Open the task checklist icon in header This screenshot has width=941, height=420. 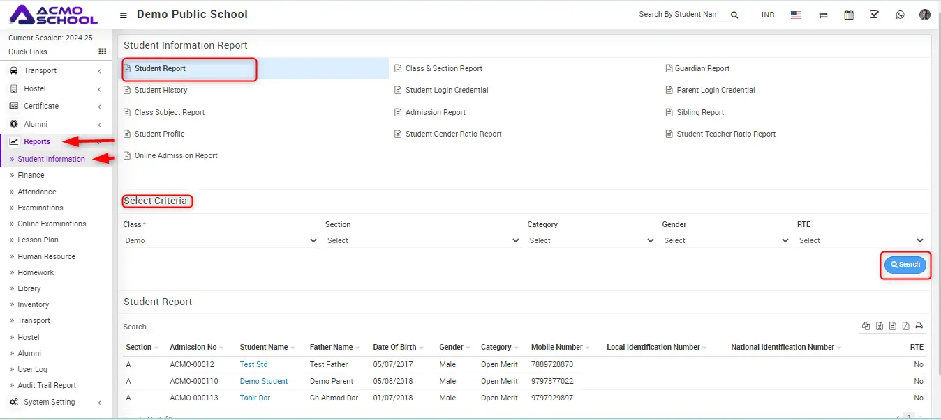(874, 15)
